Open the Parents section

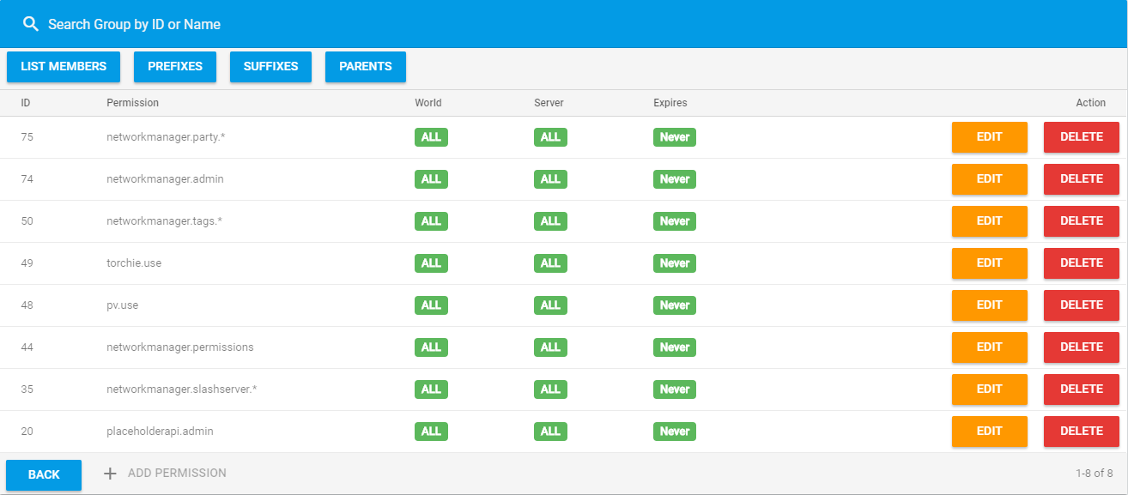pos(365,67)
